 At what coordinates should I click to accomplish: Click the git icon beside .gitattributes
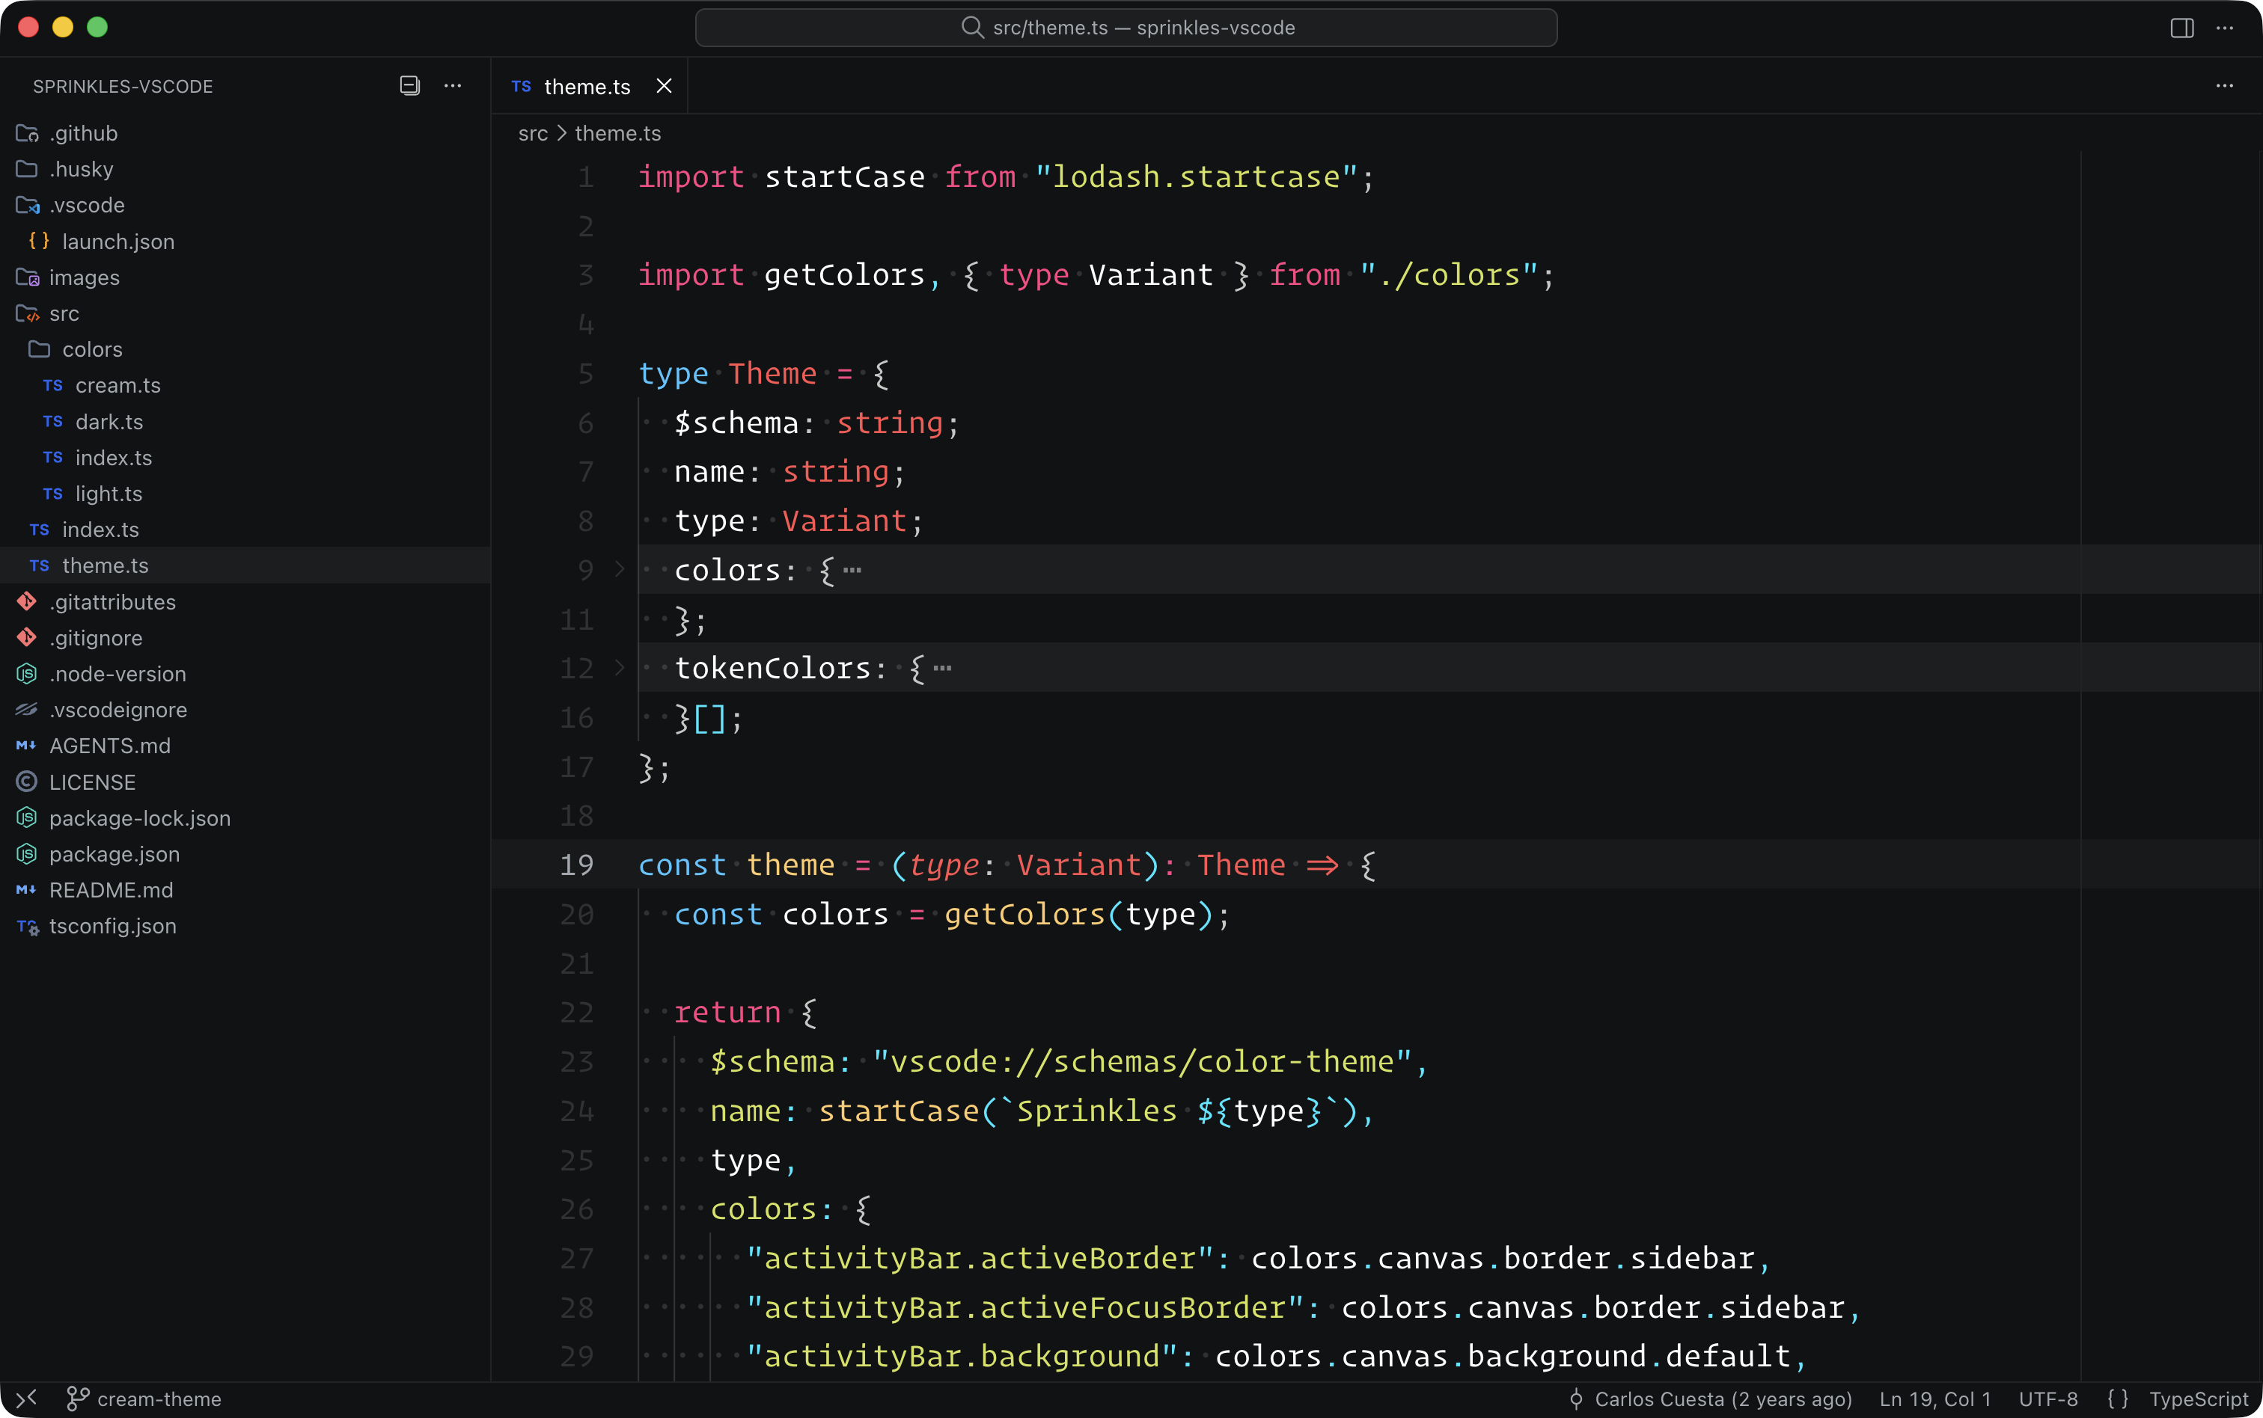pos(26,601)
